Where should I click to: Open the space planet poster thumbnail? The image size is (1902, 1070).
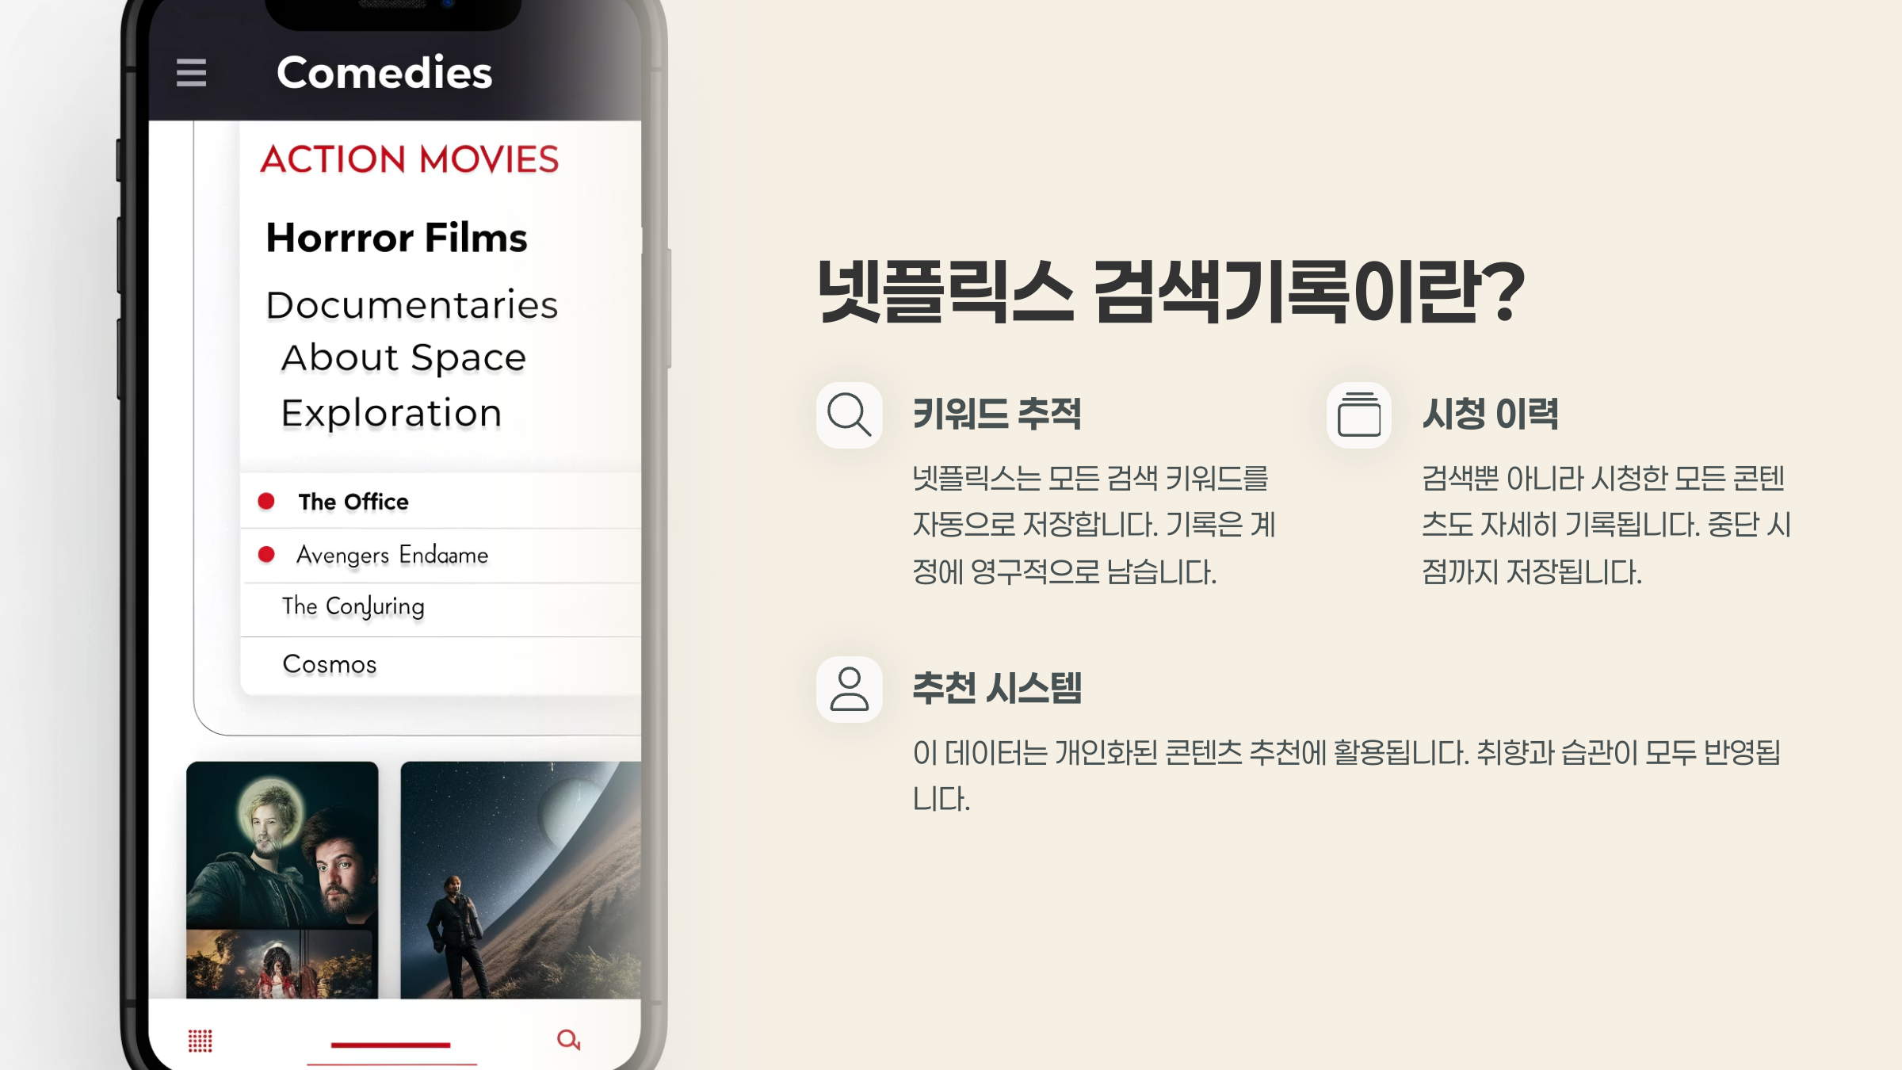521,880
